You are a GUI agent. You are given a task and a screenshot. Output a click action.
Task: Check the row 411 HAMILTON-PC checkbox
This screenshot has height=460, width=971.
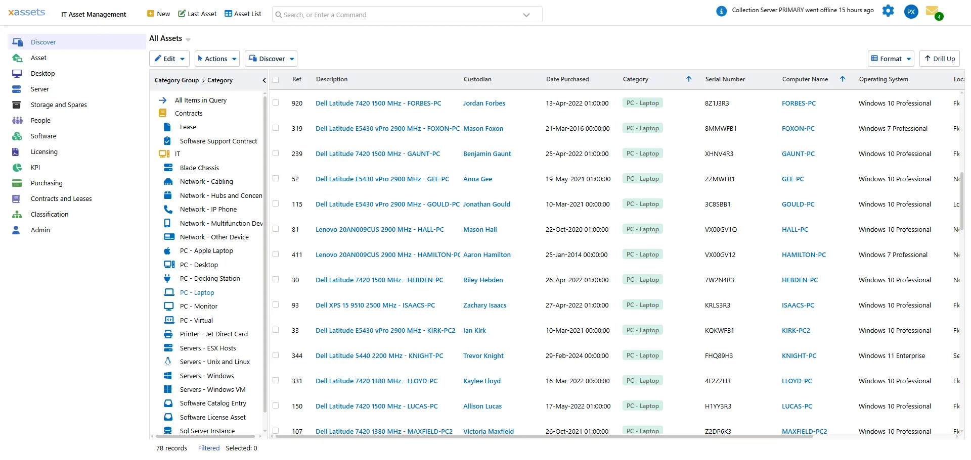(276, 254)
